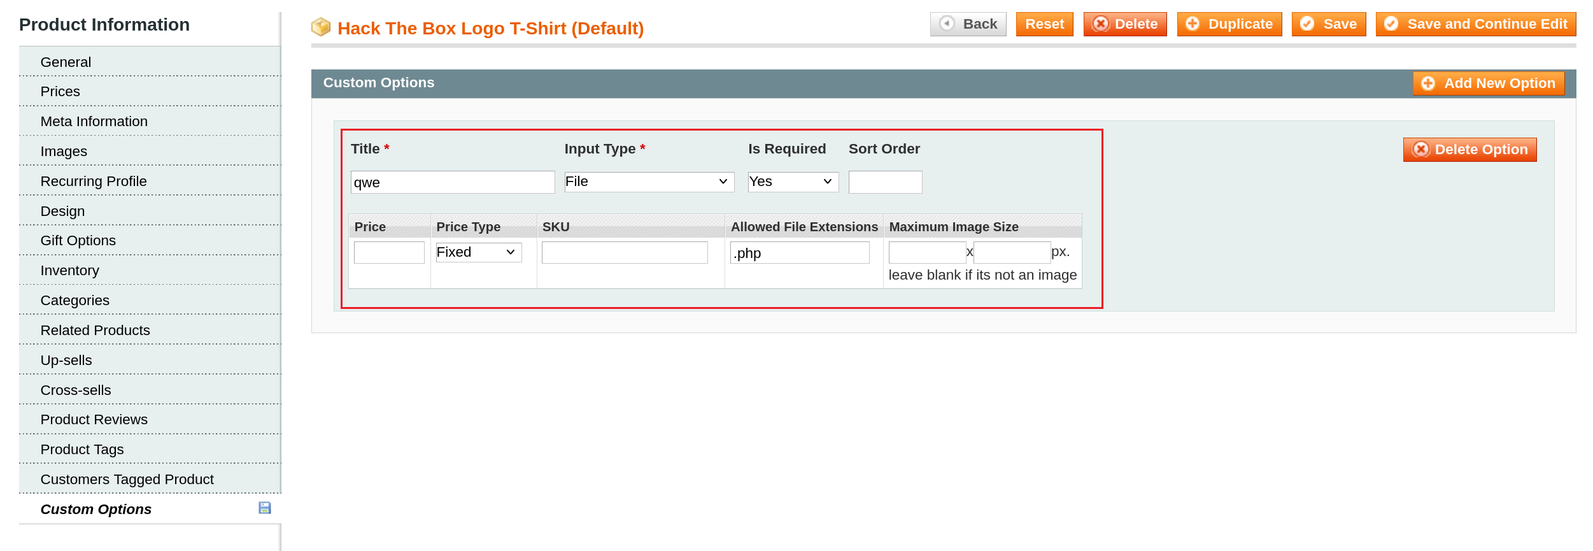
Task: Click the product box icon beside title
Action: [x=321, y=27]
